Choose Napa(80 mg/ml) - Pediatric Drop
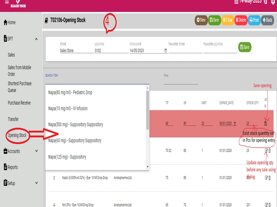The width and height of the screenshot is (277, 207). click(96, 92)
